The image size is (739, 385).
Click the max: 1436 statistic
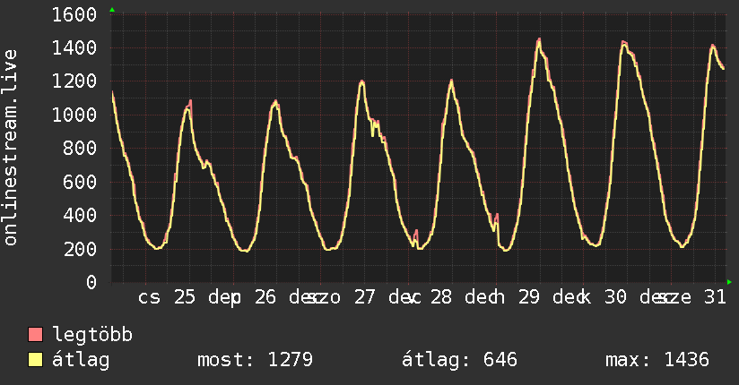[657, 360]
